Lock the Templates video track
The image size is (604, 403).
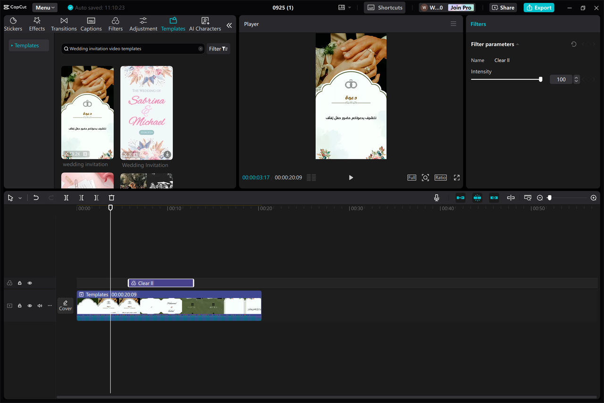(19, 306)
